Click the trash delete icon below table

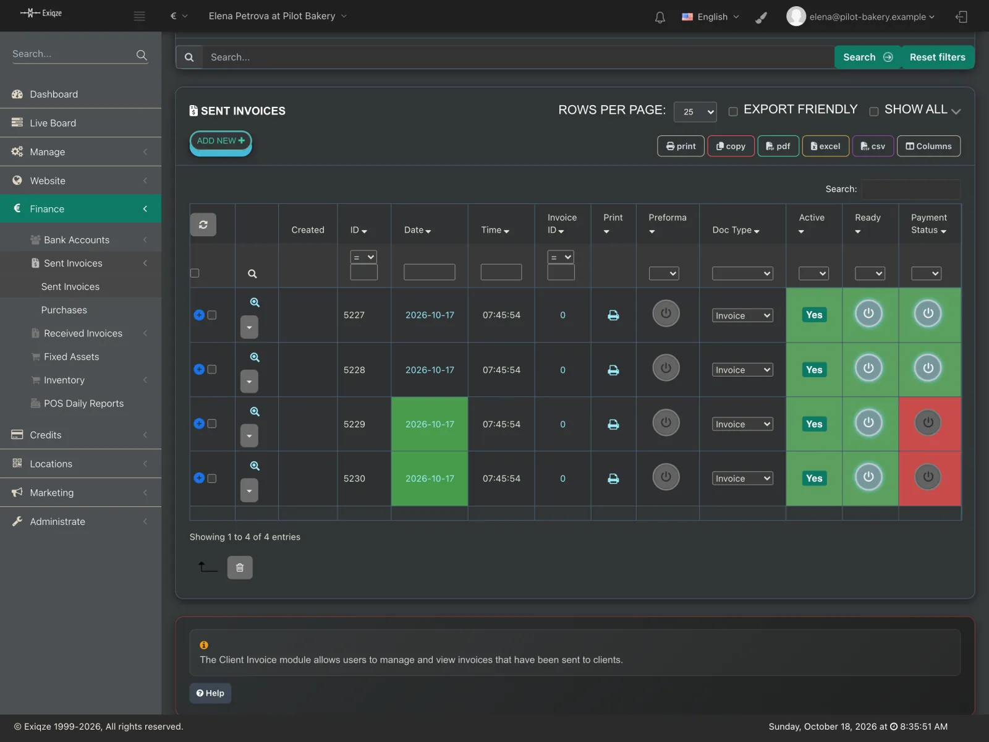pos(240,568)
